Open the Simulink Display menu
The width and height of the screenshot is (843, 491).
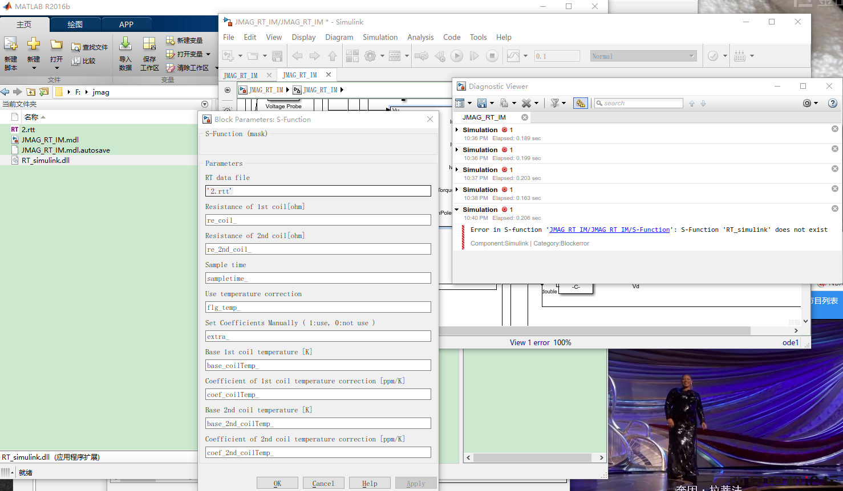303,37
